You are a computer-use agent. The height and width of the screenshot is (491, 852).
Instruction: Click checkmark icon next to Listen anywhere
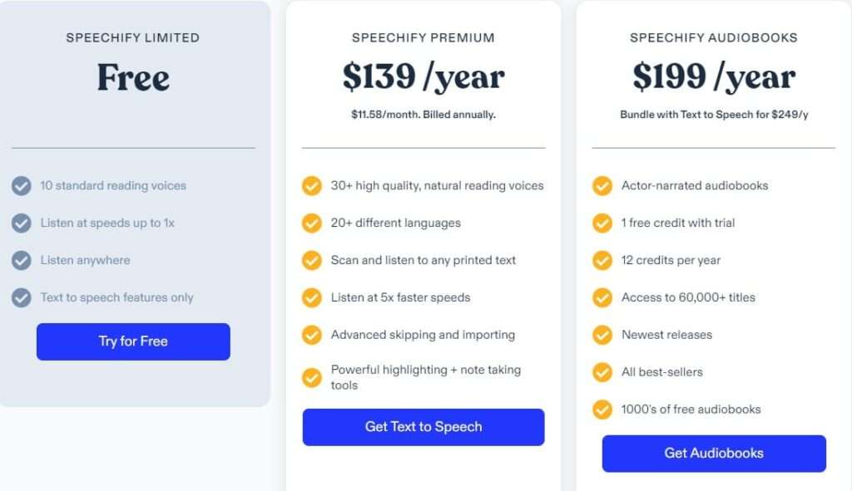[21, 260]
